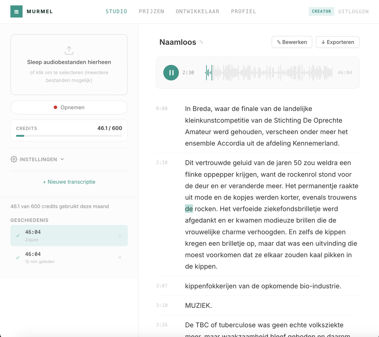
Task: Start a new transcription via Nieuwe transcriptie
Action: 69,182
